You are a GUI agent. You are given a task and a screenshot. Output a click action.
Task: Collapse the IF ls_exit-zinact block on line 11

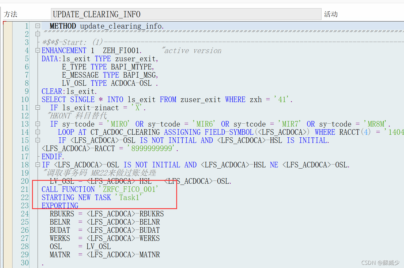point(38,107)
